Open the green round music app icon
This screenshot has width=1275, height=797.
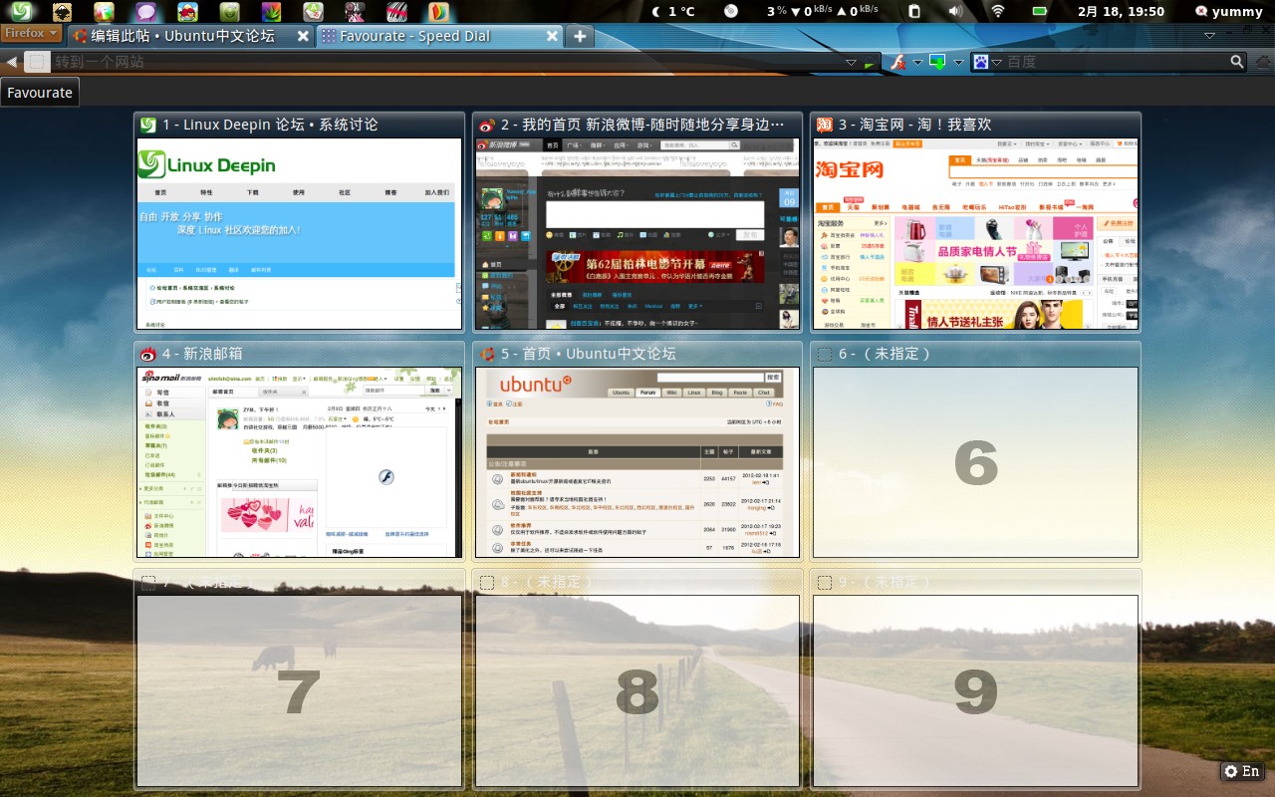click(229, 12)
